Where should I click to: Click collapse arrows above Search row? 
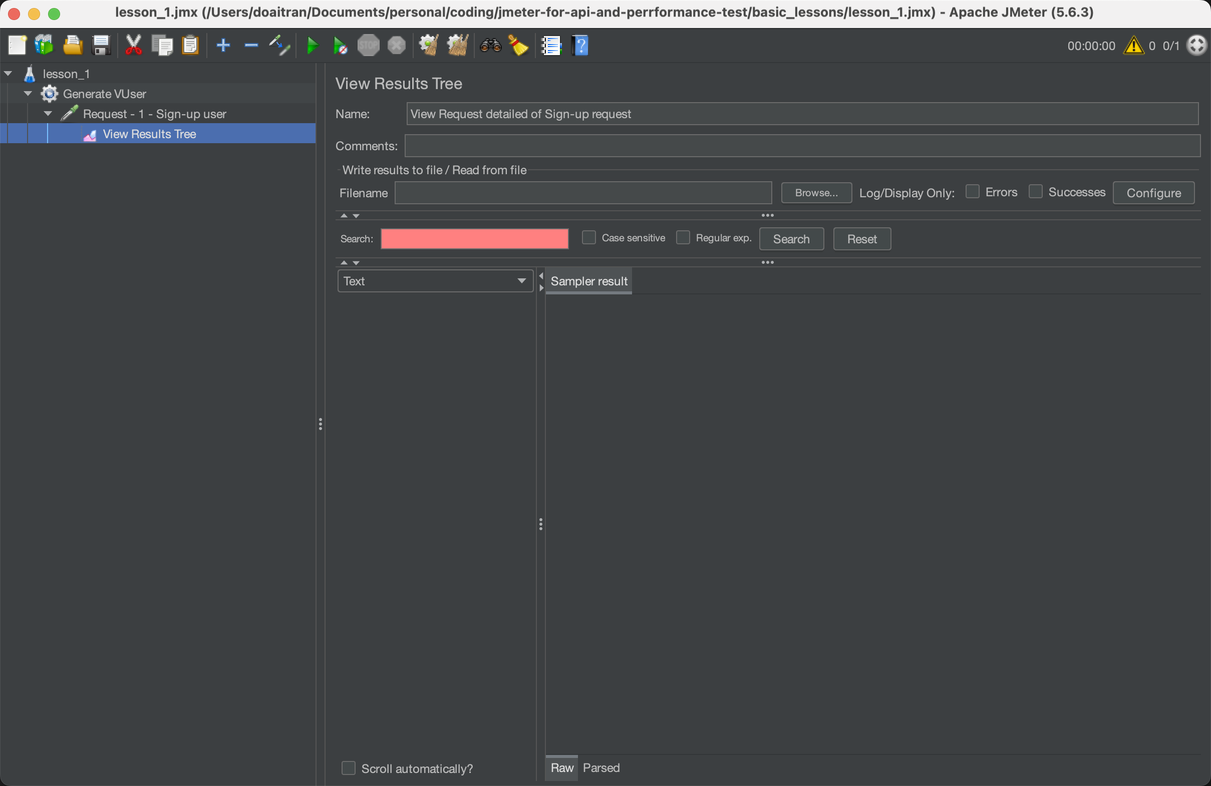click(350, 216)
